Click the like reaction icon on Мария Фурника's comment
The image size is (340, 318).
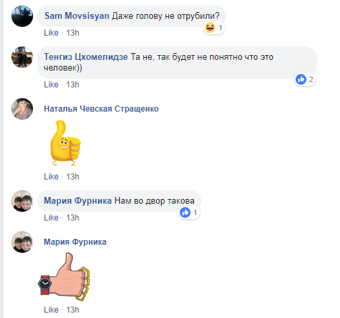pos(185,212)
